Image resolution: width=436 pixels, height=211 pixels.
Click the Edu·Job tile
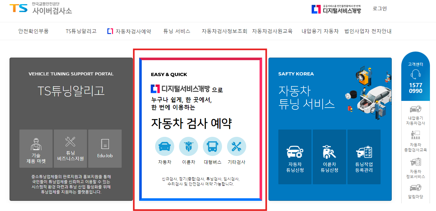coord(105,149)
